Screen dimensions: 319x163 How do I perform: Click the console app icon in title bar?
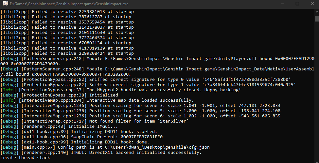pos(6,4)
